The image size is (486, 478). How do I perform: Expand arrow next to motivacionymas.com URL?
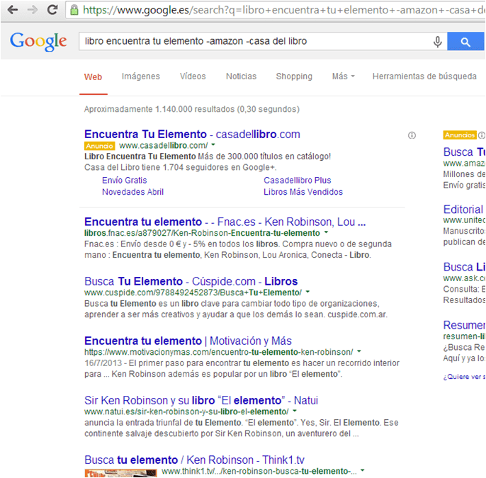(x=359, y=351)
